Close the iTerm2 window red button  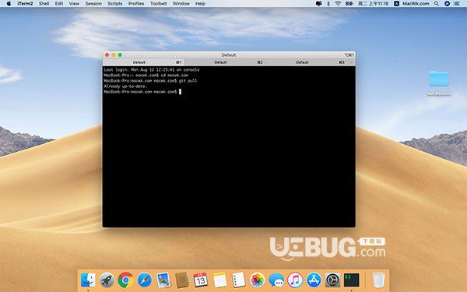pos(107,55)
